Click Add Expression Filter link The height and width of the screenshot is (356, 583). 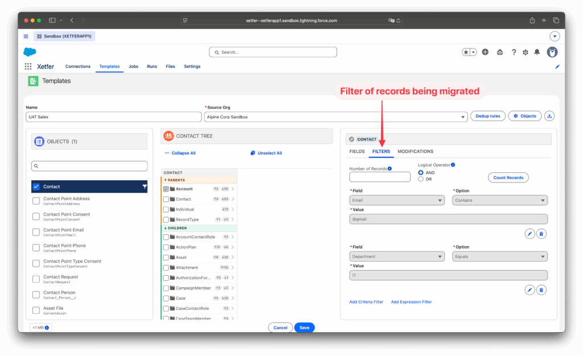pos(411,302)
